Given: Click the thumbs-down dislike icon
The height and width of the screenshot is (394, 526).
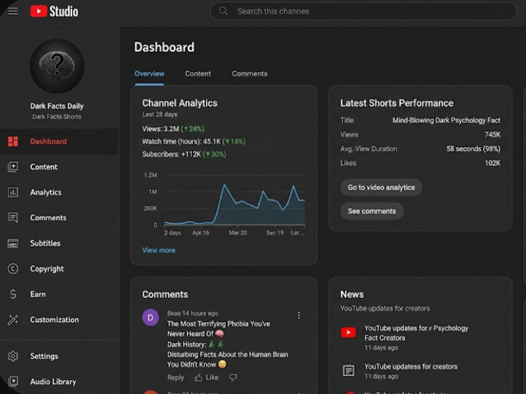Looking at the screenshot, I should pyautogui.click(x=233, y=378).
